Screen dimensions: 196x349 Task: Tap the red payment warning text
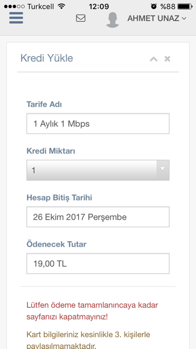(92, 311)
